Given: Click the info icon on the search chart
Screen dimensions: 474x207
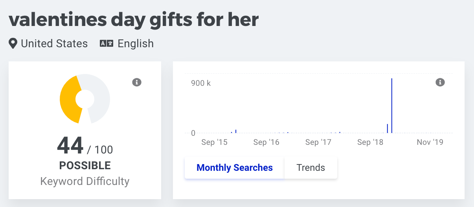Looking at the screenshot, I should point(440,82).
